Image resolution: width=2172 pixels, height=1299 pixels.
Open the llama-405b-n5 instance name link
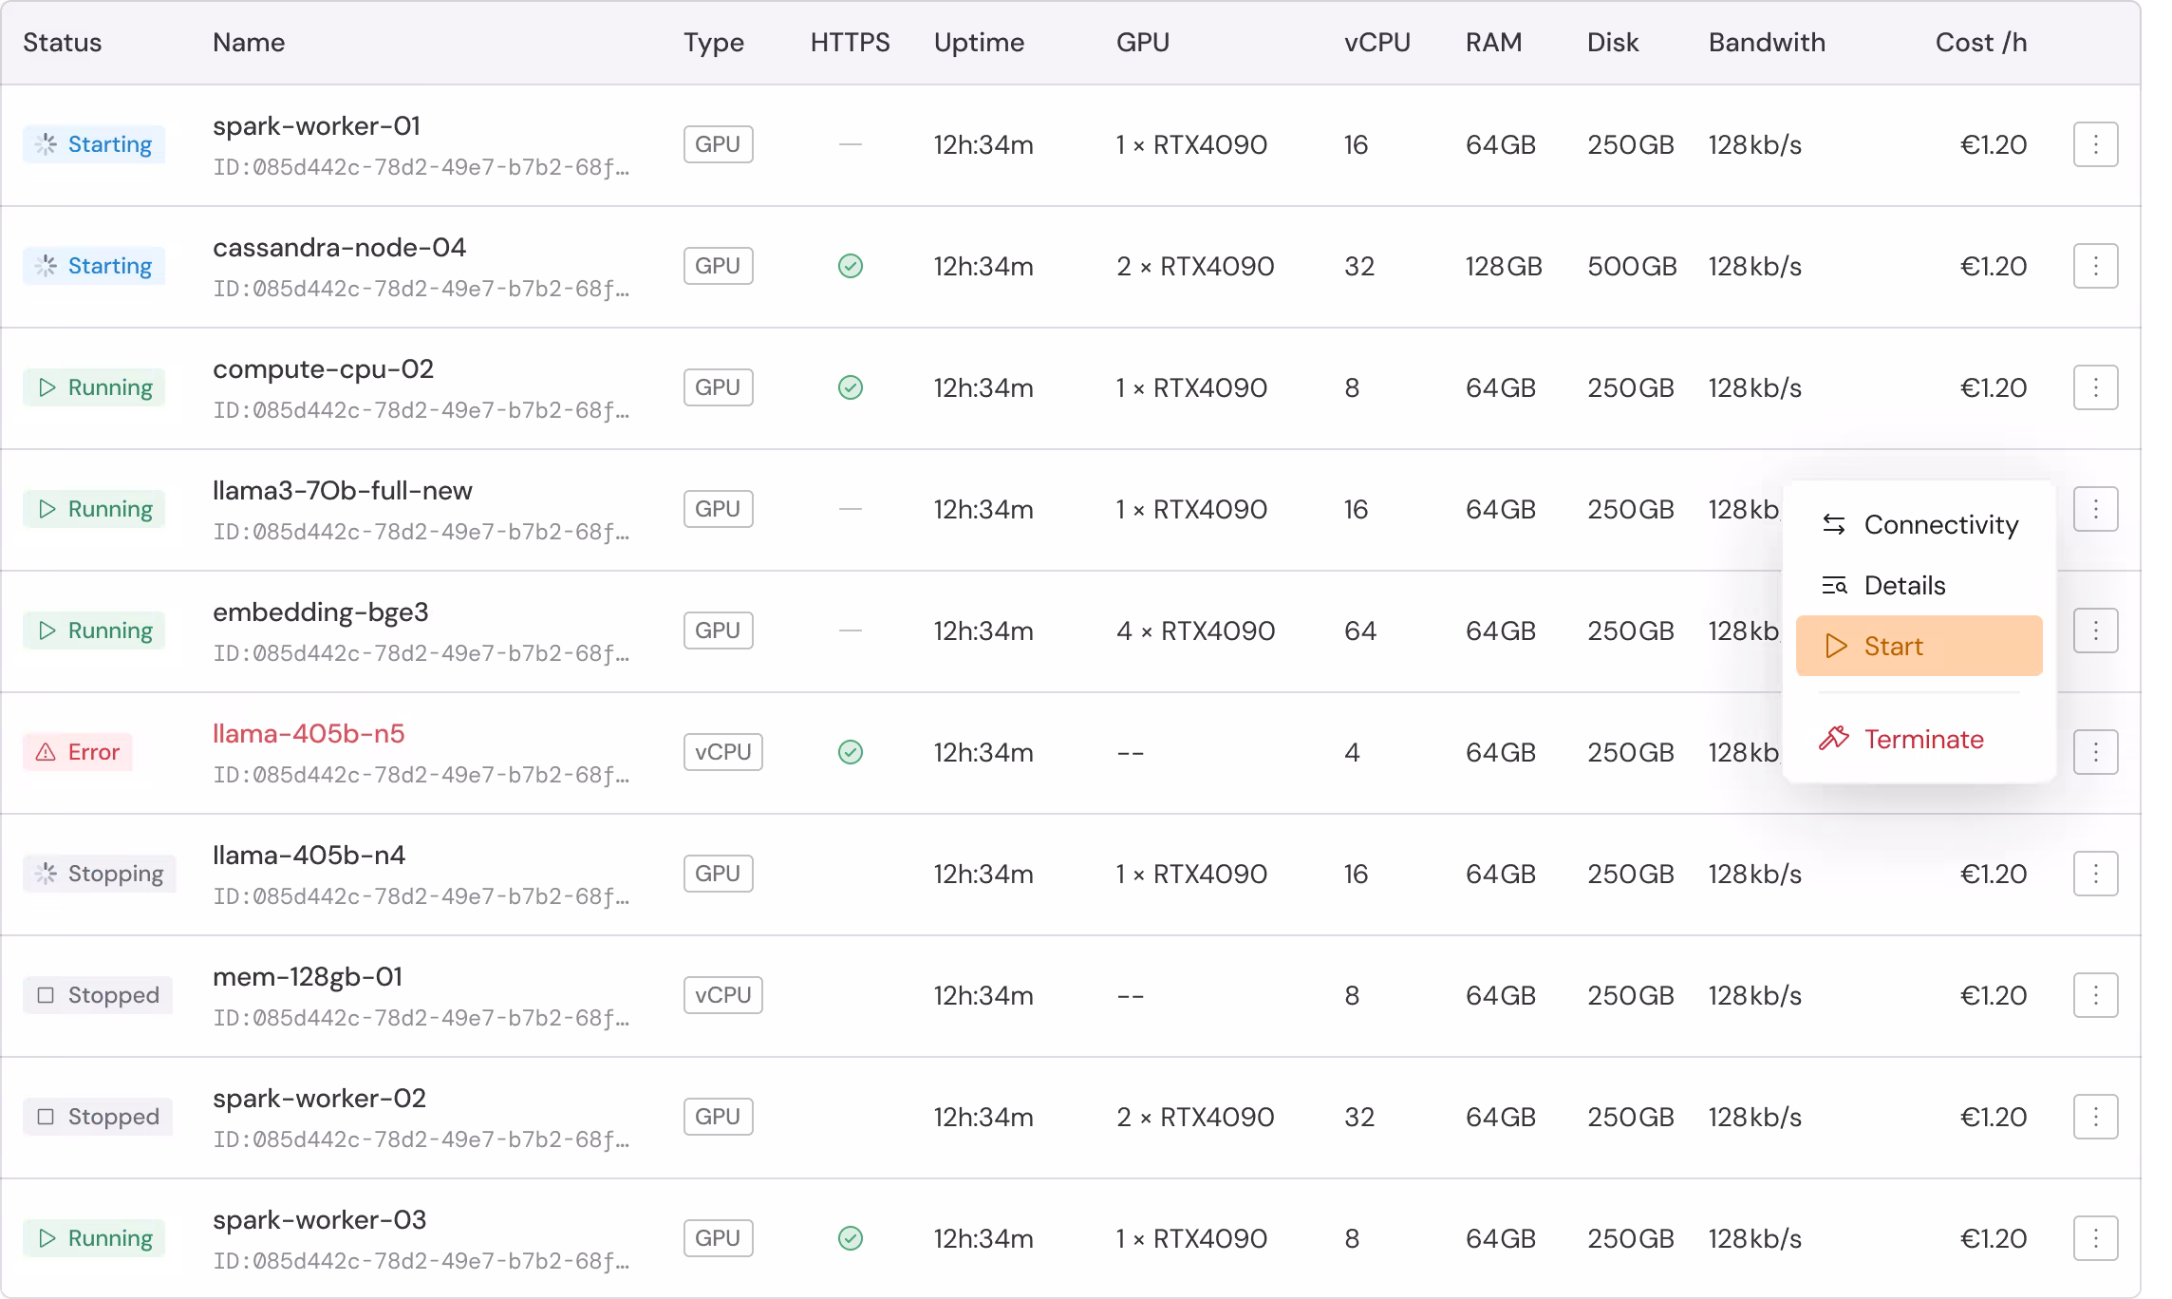pos(309,733)
